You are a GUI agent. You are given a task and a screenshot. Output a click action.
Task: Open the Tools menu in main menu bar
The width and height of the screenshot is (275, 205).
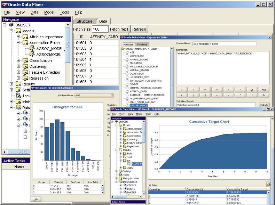[64, 12]
